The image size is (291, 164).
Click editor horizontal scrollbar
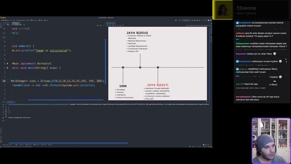(x=65, y=100)
